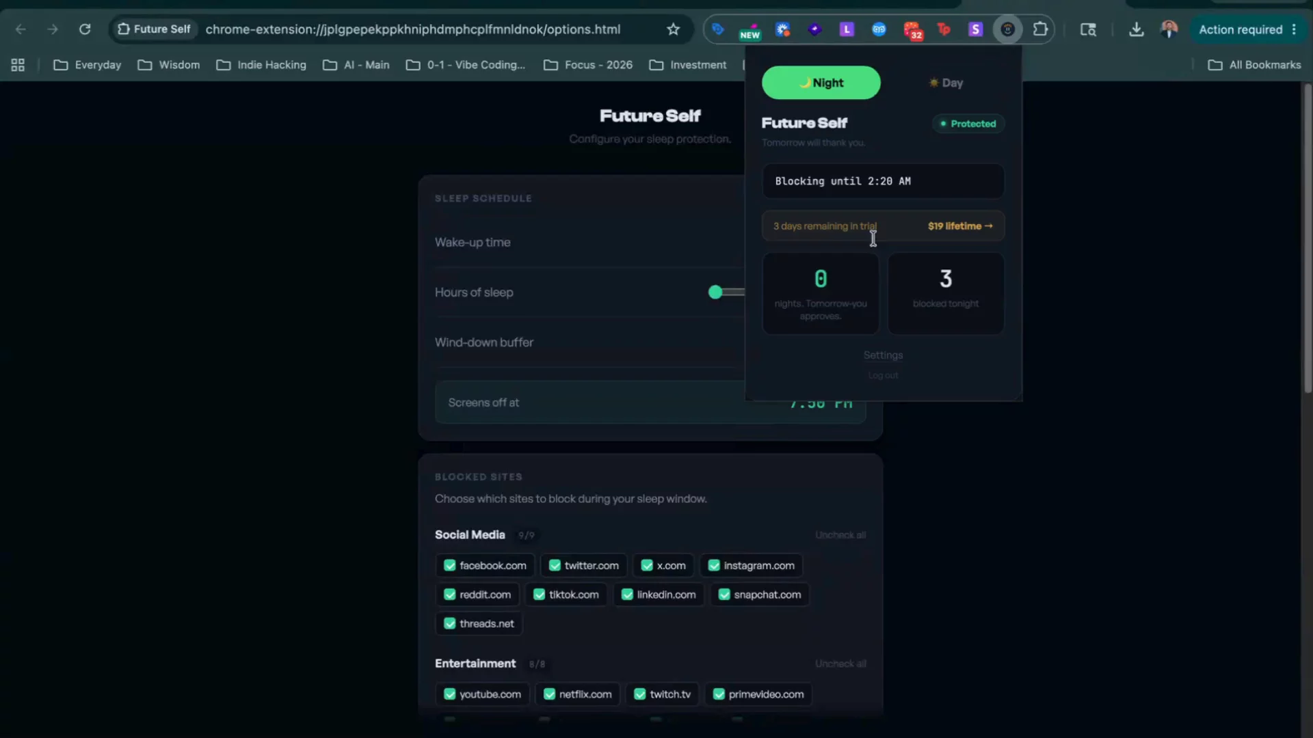Open the Focus - 2026 bookmarks folder

point(588,65)
